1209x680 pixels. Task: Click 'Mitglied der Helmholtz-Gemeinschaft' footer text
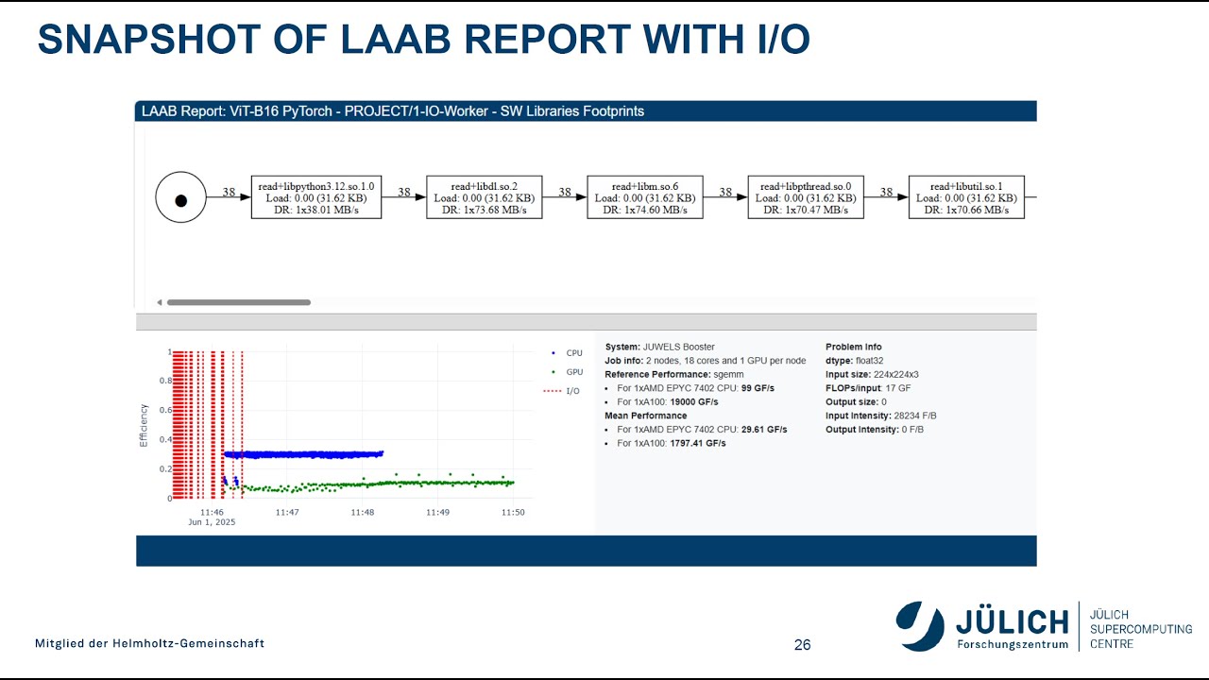coord(150,643)
